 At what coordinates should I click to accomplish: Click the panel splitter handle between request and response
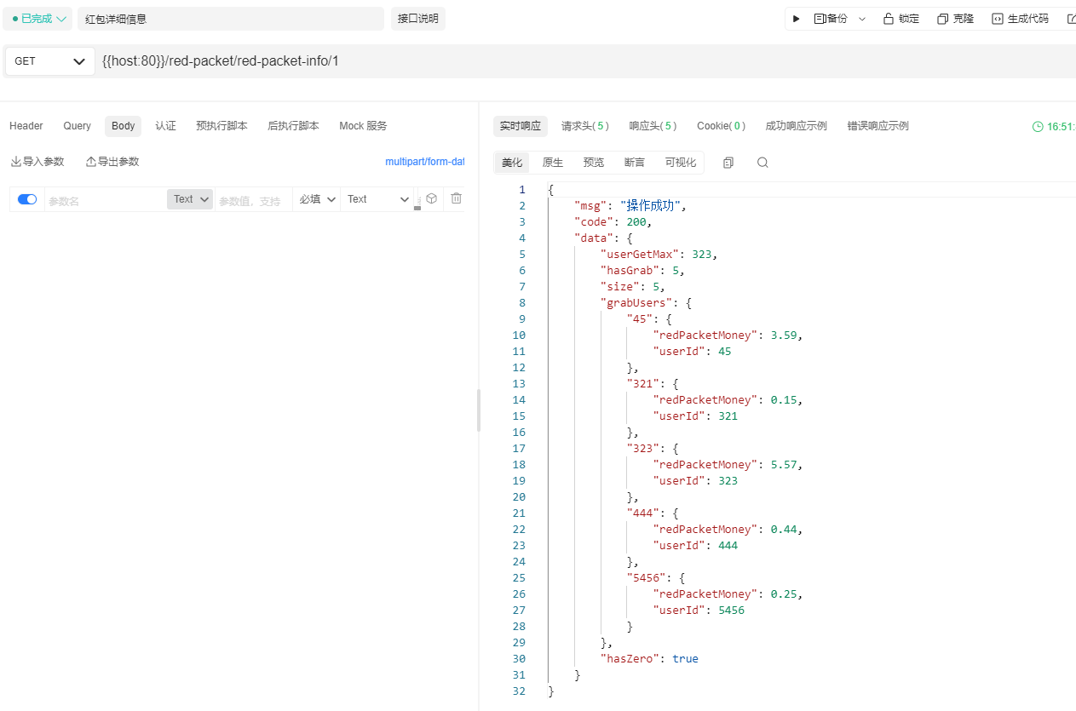pos(478,410)
